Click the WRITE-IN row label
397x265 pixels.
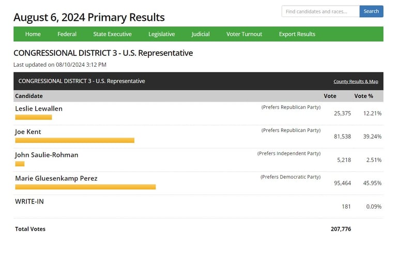29,201
